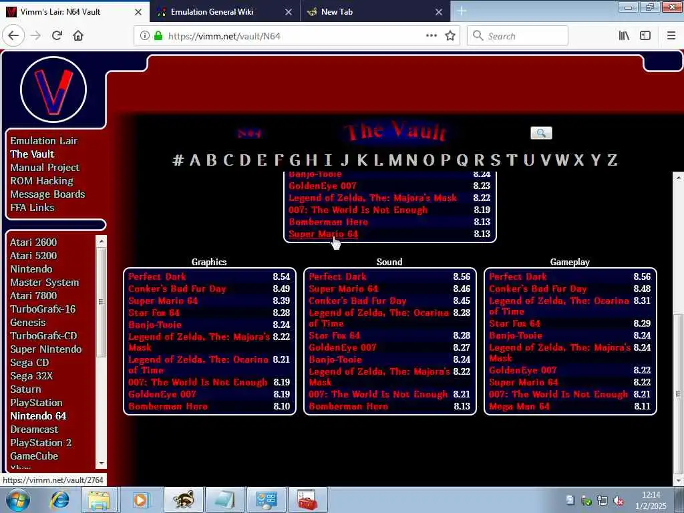
Task: Open Conker's Bad Fur Day in Gameplay list
Action: (x=538, y=289)
